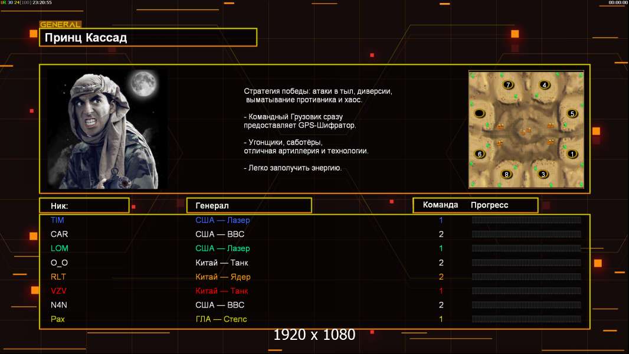Image resolution: width=629 pixels, height=354 pixels.
Task: Click LOM's loading progress bar
Action: coord(526,248)
